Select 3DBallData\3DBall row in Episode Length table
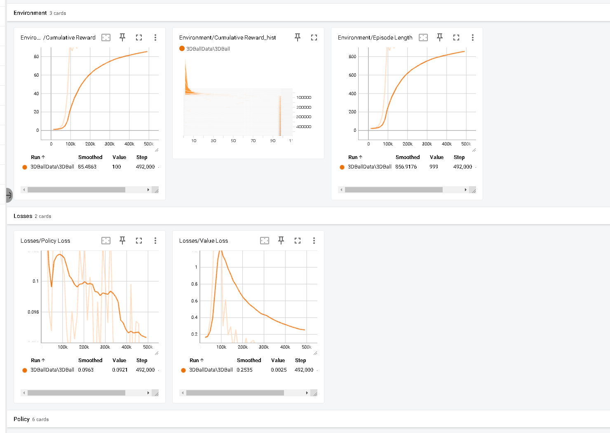The image size is (610, 433). [407, 167]
